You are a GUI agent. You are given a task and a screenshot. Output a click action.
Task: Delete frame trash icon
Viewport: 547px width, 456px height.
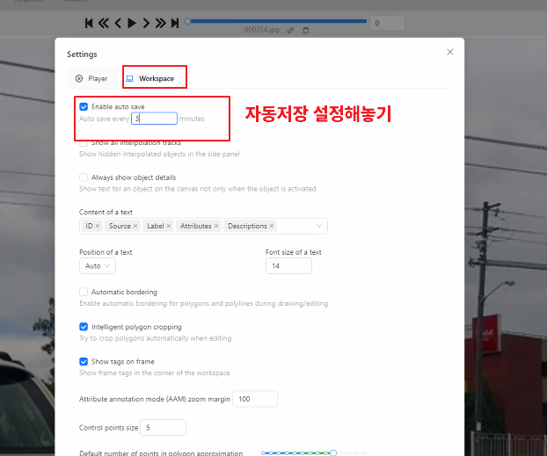click(x=305, y=31)
